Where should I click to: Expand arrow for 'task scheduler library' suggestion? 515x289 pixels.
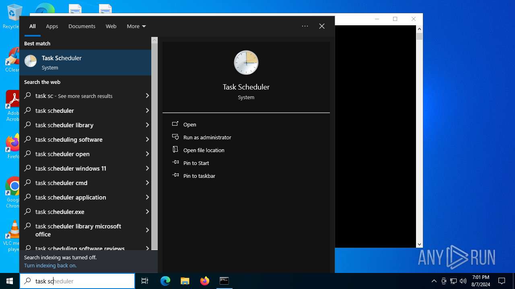click(147, 125)
